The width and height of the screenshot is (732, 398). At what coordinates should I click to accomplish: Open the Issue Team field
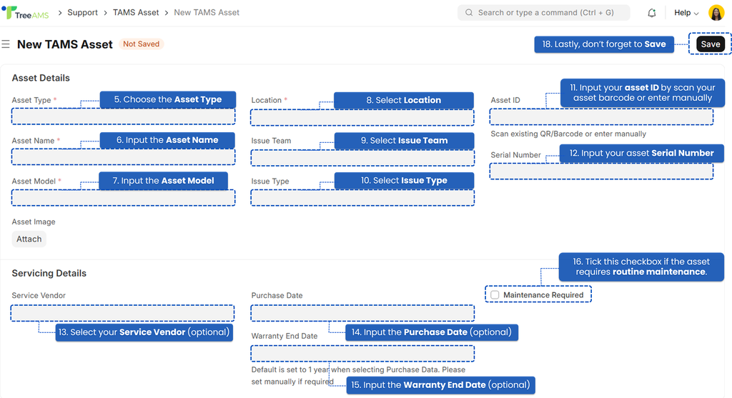pos(362,158)
